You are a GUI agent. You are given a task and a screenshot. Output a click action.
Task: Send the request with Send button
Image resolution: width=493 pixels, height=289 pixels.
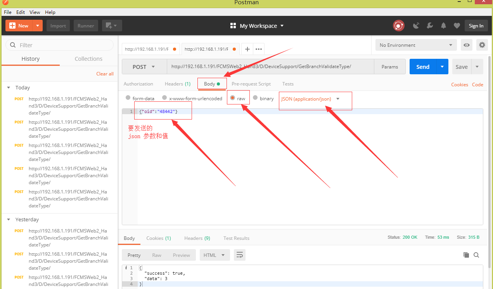423,67
